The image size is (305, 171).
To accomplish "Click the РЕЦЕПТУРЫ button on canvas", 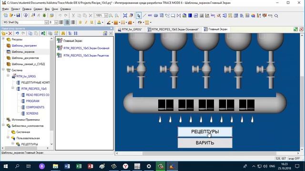I will (205, 132).
